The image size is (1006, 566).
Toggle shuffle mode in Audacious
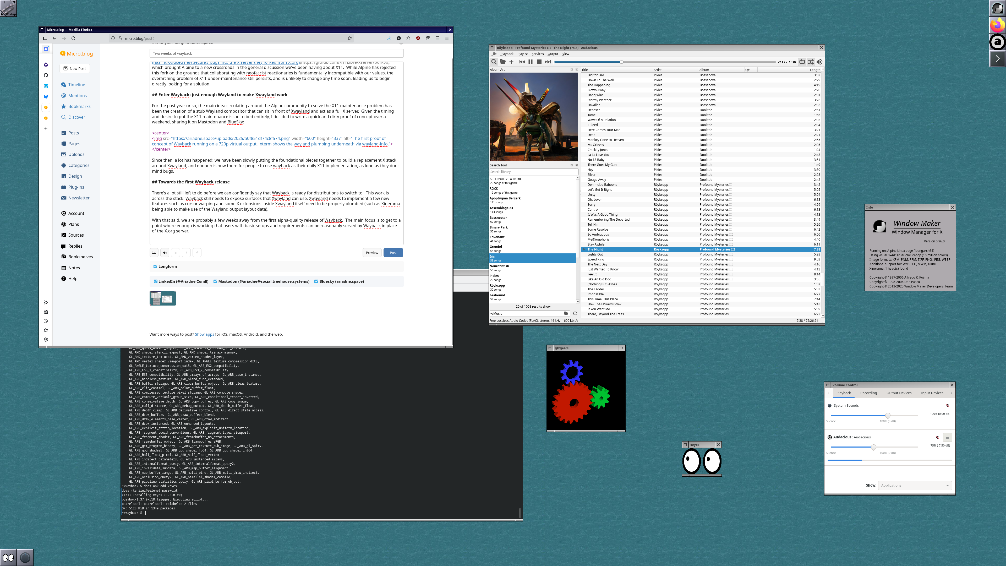811,62
